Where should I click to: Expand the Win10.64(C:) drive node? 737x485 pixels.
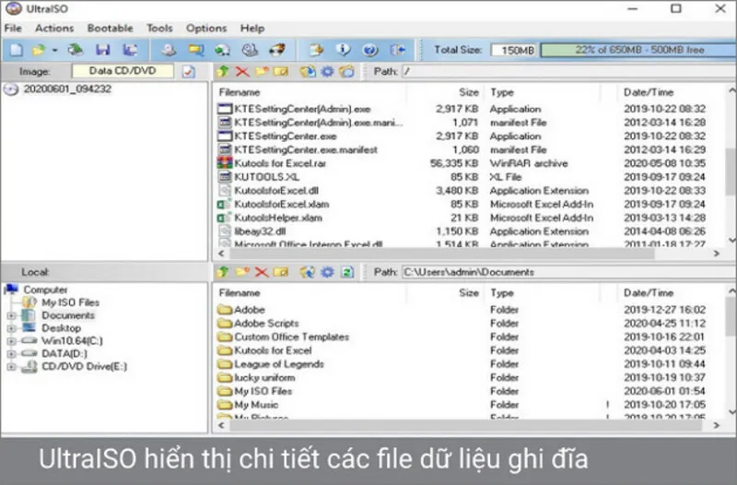point(11,341)
